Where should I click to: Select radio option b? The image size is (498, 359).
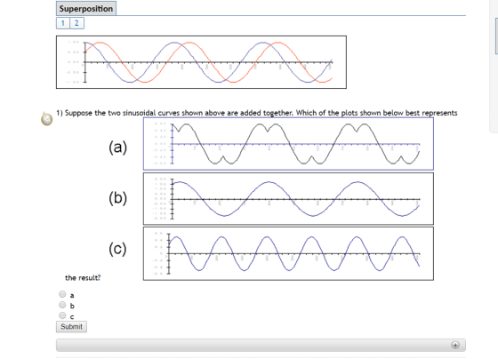[x=62, y=305]
